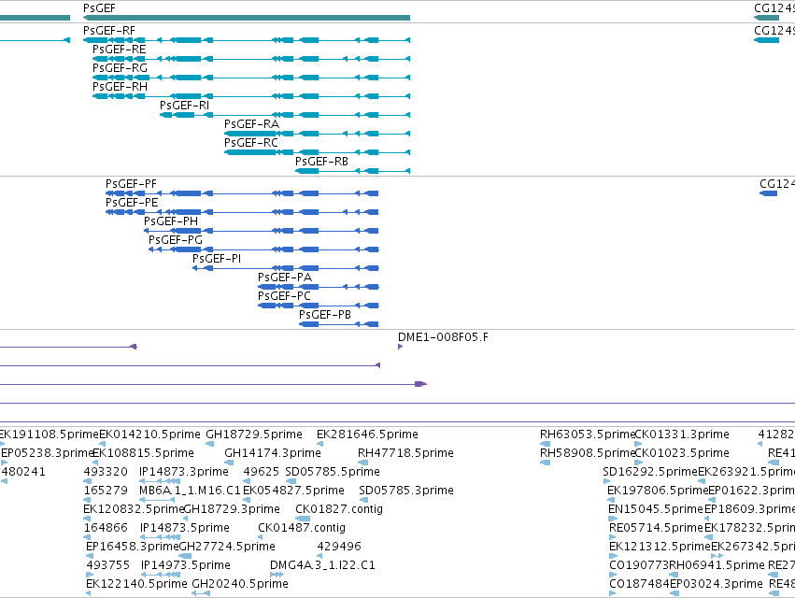Screen dimensions: 795x598
Task: Click PsGEF-RI transcript label
Action: point(184,106)
